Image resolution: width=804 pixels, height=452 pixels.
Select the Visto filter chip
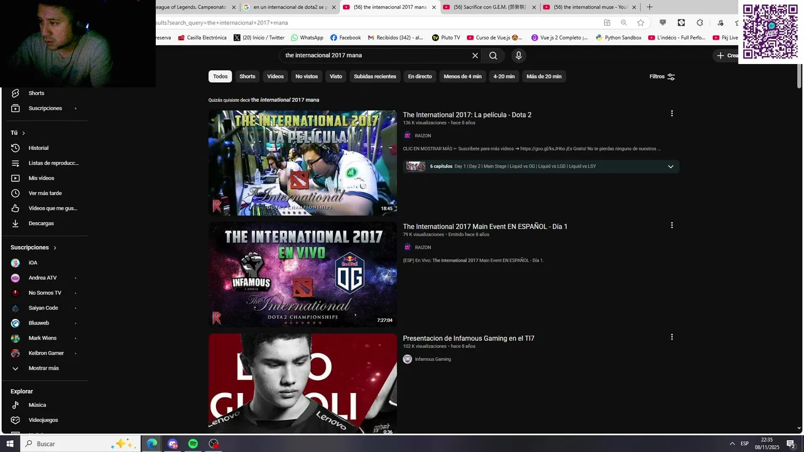pos(336,77)
